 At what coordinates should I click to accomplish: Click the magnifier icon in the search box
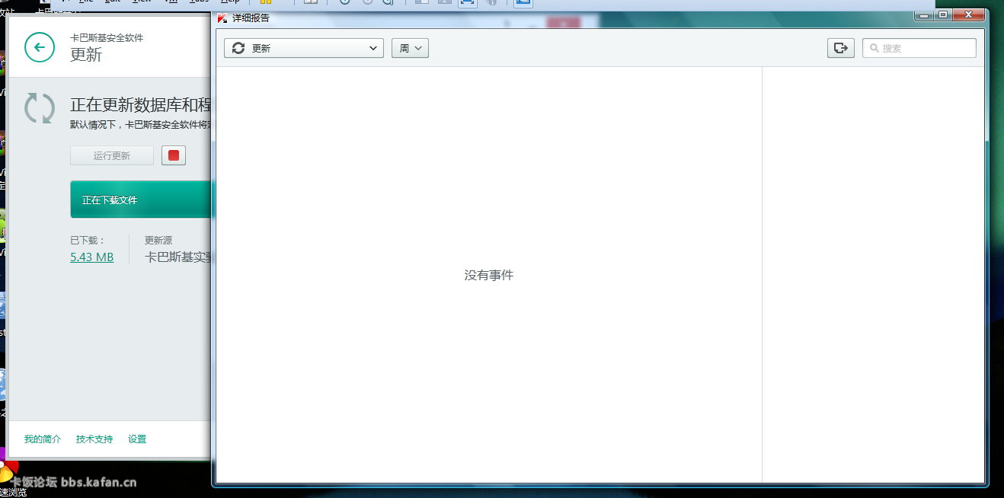[875, 48]
